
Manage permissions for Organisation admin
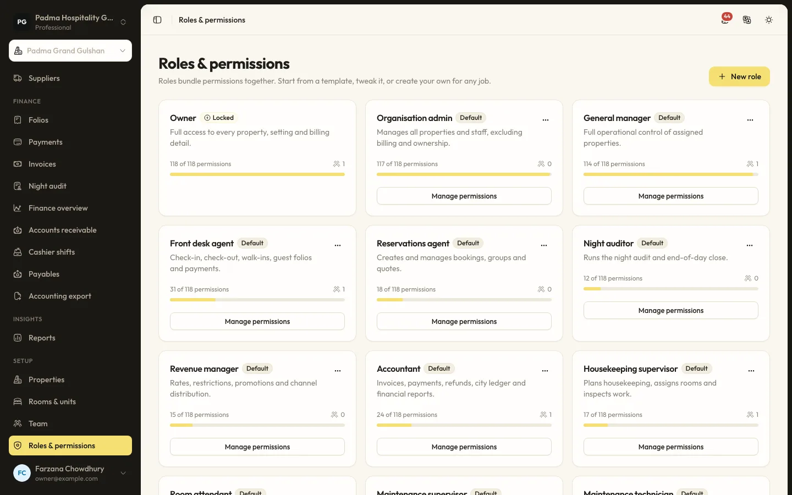(464, 196)
